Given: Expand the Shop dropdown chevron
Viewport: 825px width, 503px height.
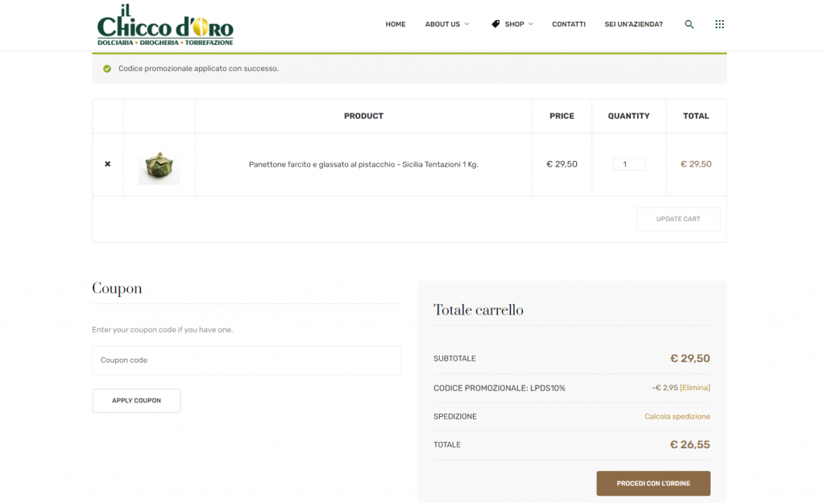Looking at the screenshot, I should pyautogui.click(x=531, y=24).
